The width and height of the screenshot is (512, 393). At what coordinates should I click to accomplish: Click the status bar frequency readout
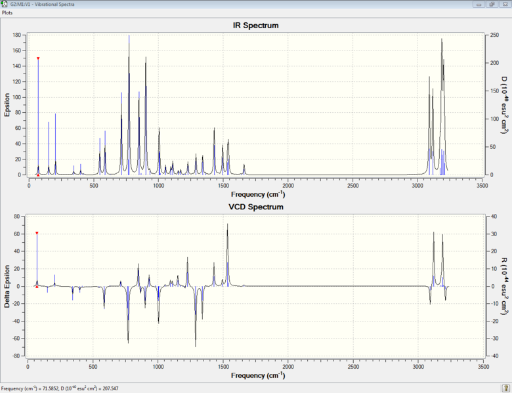point(60,388)
